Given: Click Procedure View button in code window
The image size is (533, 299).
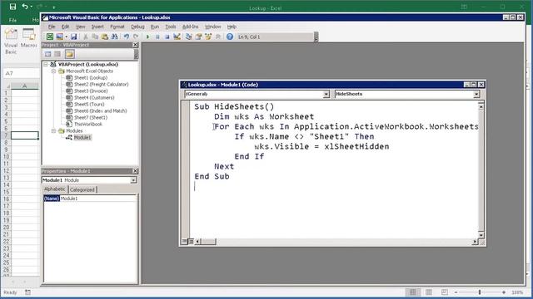Looking at the screenshot, I should coord(185,242).
